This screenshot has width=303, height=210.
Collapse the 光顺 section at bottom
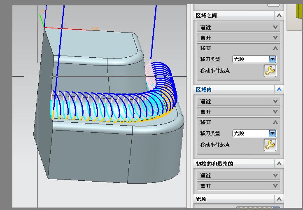click(279, 199)
